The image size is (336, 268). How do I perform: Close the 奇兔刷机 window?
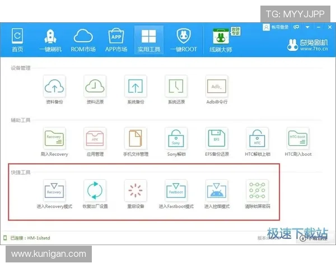tap(330, 27)
